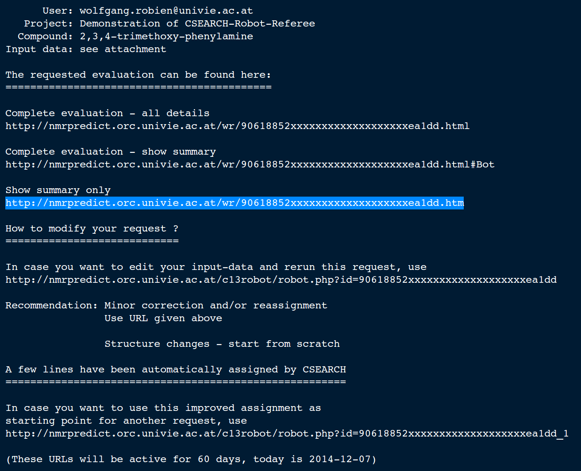The image size is (581, 471).
Task: Click the 'Complete evaluation - all details' label
Action: 108,113
